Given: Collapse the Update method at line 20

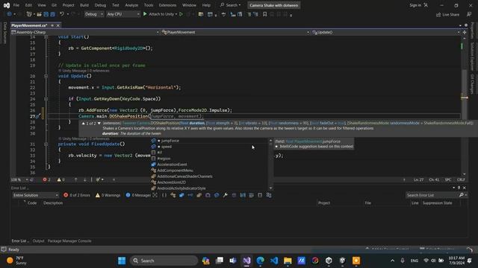Looking at the screenshot, I should click(46, 76).
